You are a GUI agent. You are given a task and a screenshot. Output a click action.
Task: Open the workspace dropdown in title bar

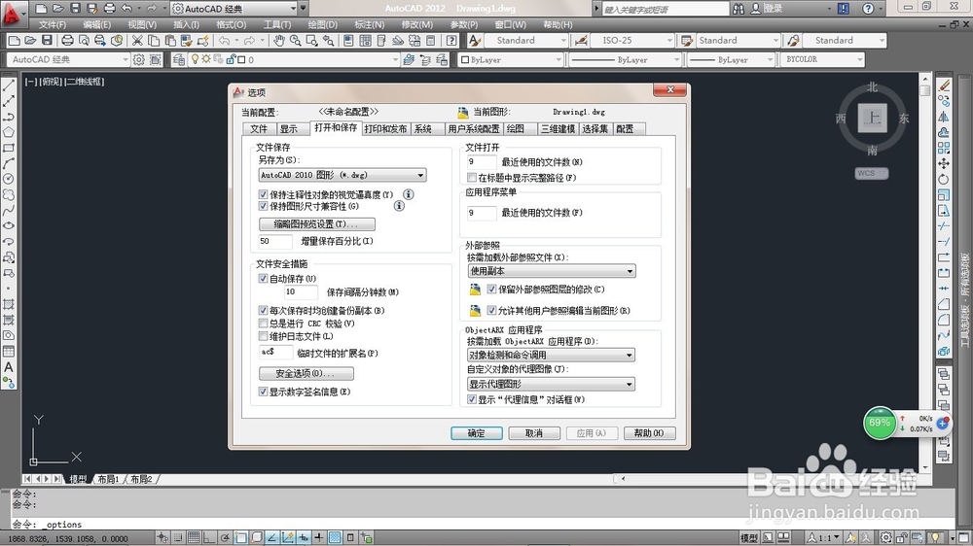pos(234,9)
